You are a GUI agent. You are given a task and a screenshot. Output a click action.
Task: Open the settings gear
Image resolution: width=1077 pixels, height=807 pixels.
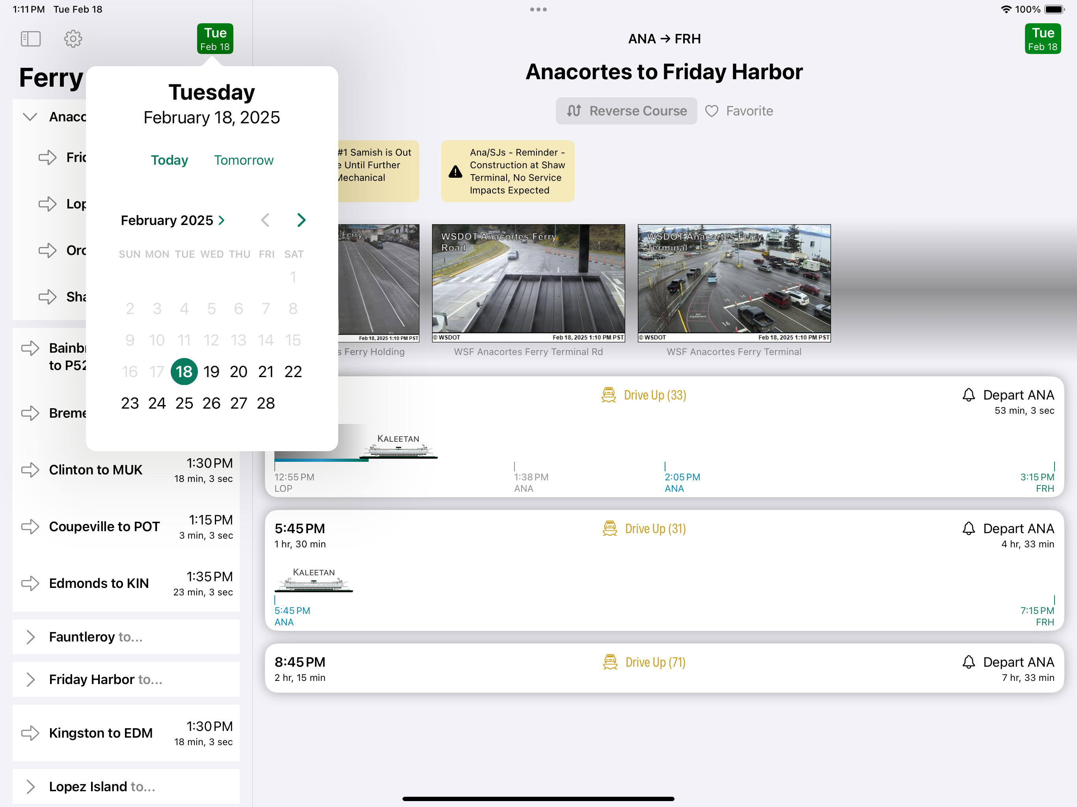coord(73,39)
